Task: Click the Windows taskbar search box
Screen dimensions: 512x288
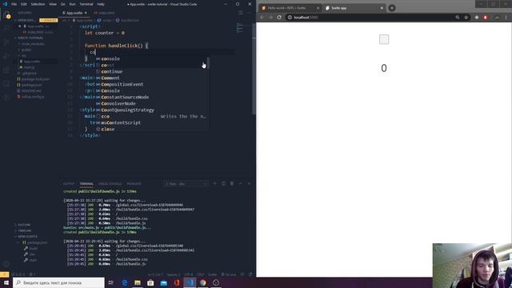Action: click(x=58, y=282)
